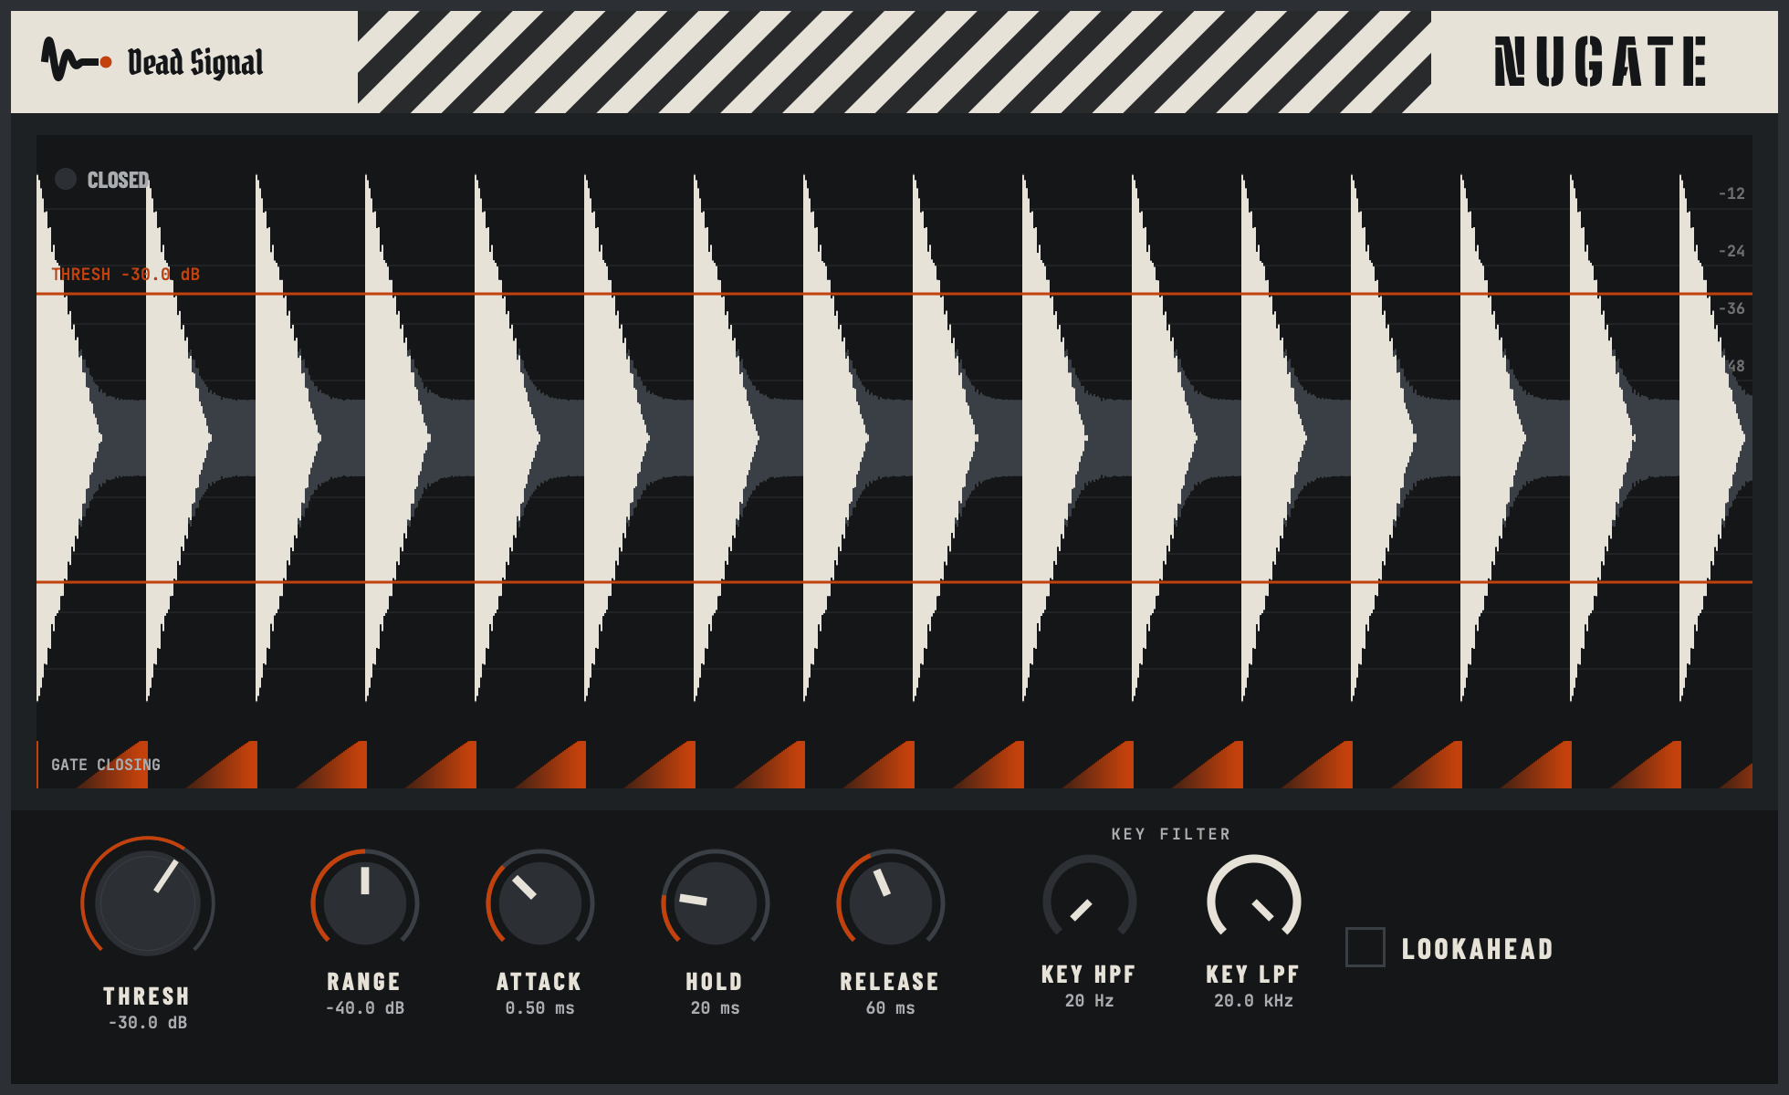Click the 60 ms release value
Screen dimensions: 1789x1095
[890, 1008]
